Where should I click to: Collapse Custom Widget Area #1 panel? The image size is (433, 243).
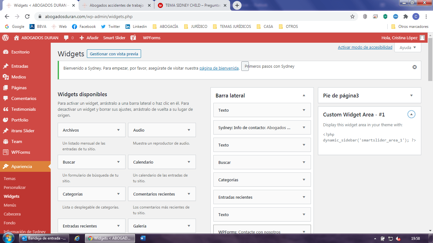click(411, 115)
